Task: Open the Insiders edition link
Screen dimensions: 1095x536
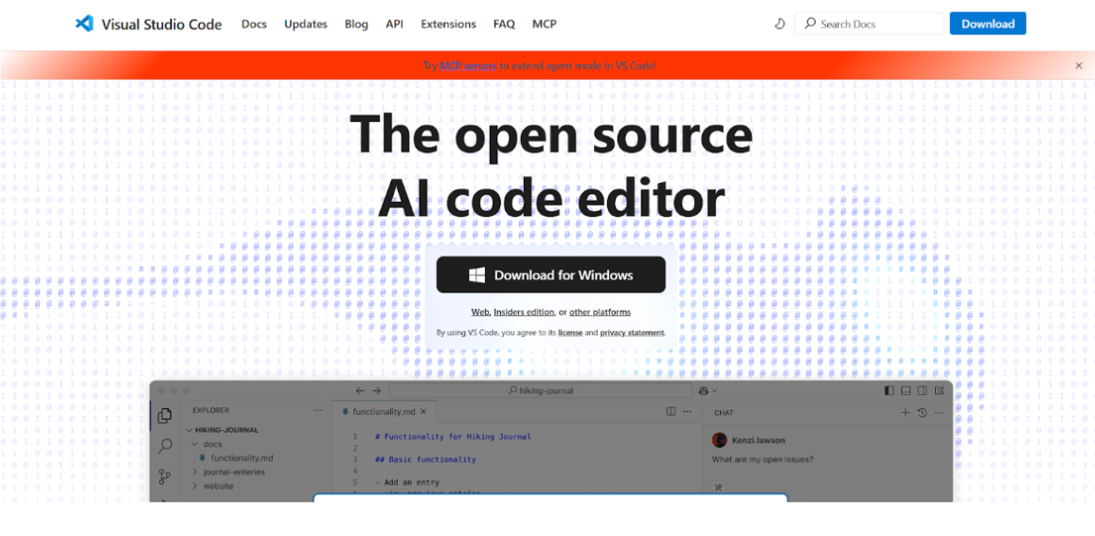Action: point(524,312)
